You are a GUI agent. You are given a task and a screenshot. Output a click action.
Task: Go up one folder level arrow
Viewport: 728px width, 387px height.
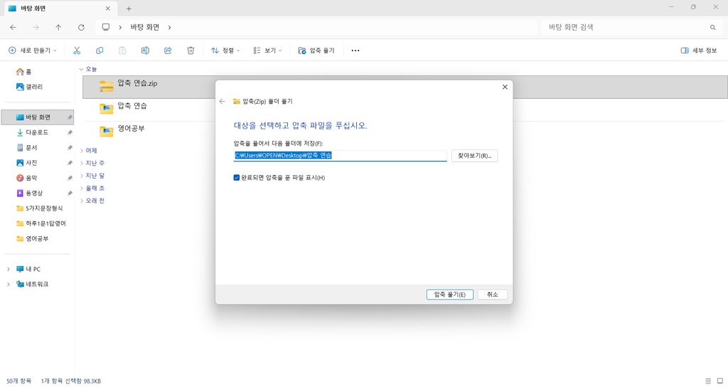[58, 28]
